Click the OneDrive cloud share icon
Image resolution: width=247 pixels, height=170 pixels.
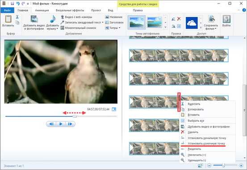pos(192,23)
